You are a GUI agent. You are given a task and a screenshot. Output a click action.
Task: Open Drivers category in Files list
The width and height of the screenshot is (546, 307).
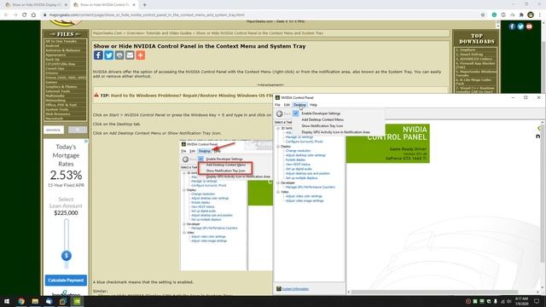(51, 73)
